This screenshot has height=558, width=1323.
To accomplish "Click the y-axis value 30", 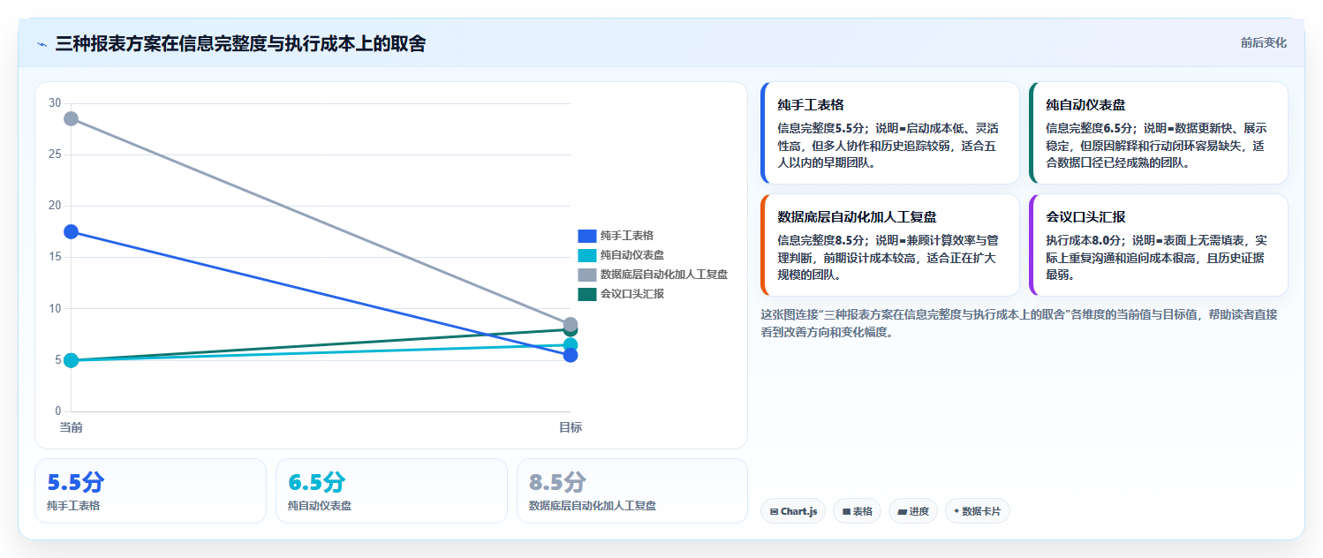I will (55, 103).
